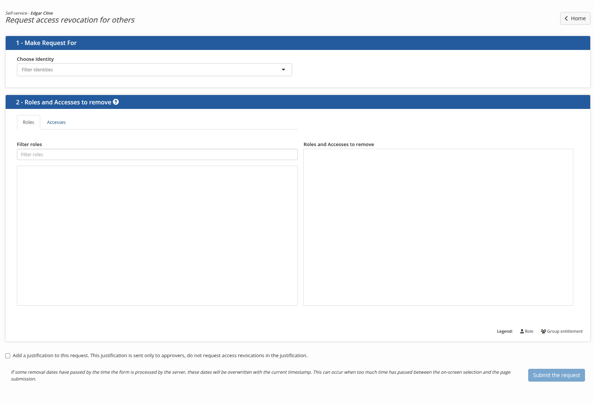The height and width of the screenshot is (403, 594).
Task: Click the '2 - Roles and Accesses to remove' header text
Action: [x=64, y=102]
